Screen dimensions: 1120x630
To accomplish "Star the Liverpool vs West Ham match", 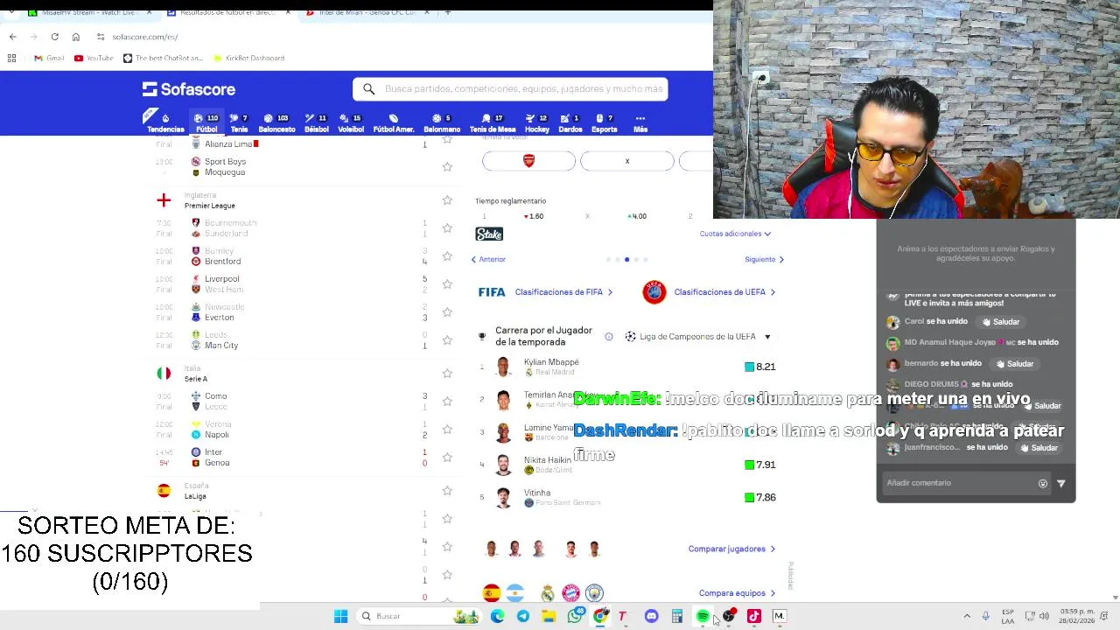I will (x=447, y=283).
